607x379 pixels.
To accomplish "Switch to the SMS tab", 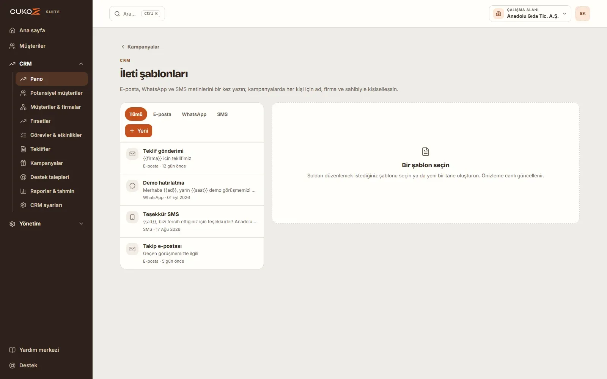I will [x=222, y=114].
